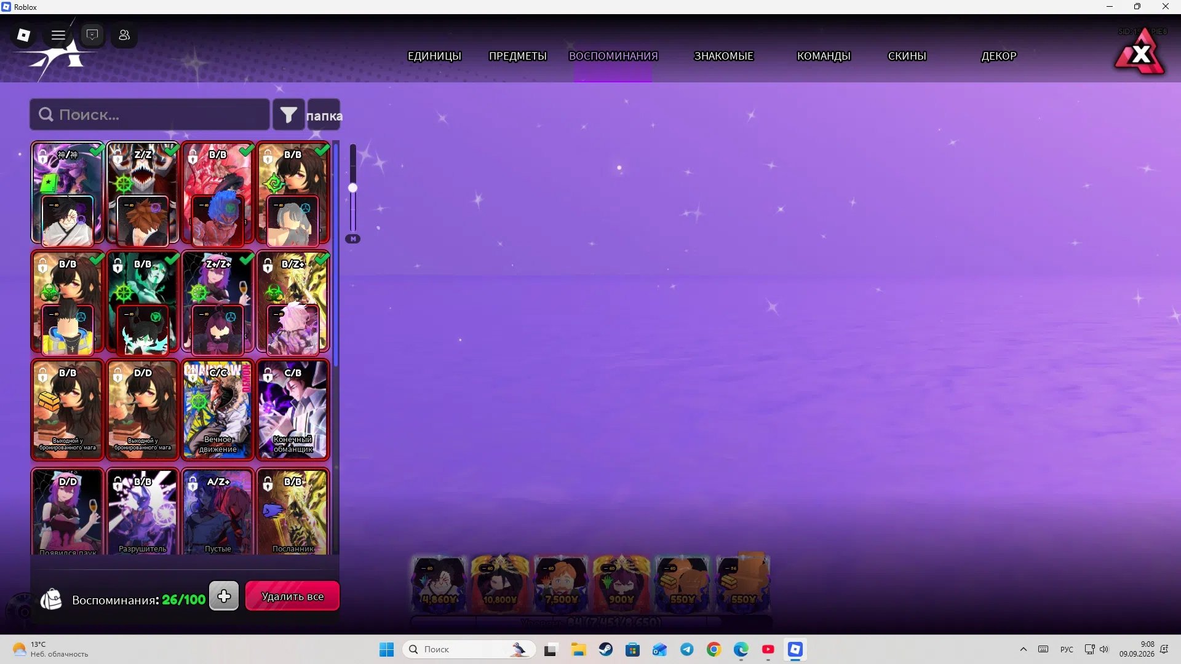The width and height of the screenshot is (1181, 664).
Task: Select the Пустые A/Z+ card
Action: [218, 512]
